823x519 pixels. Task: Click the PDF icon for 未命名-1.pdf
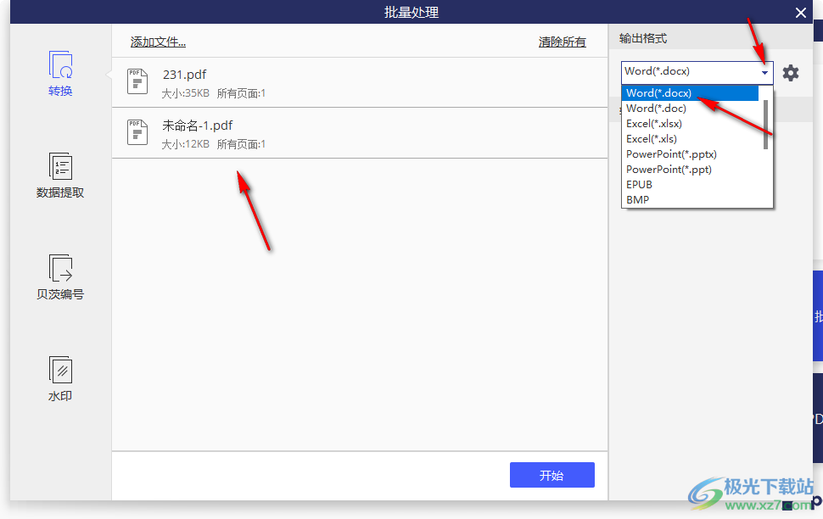pos(137,133)
